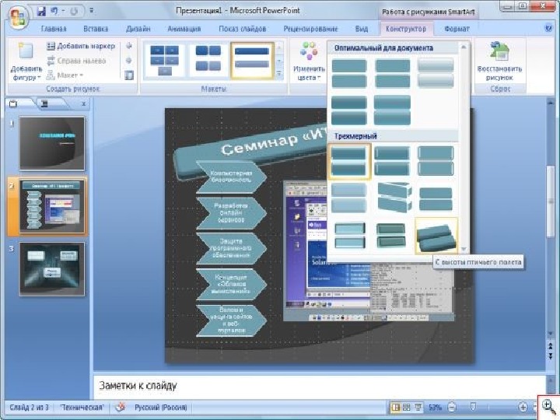Open the Вставка ribbon tab

96,29
